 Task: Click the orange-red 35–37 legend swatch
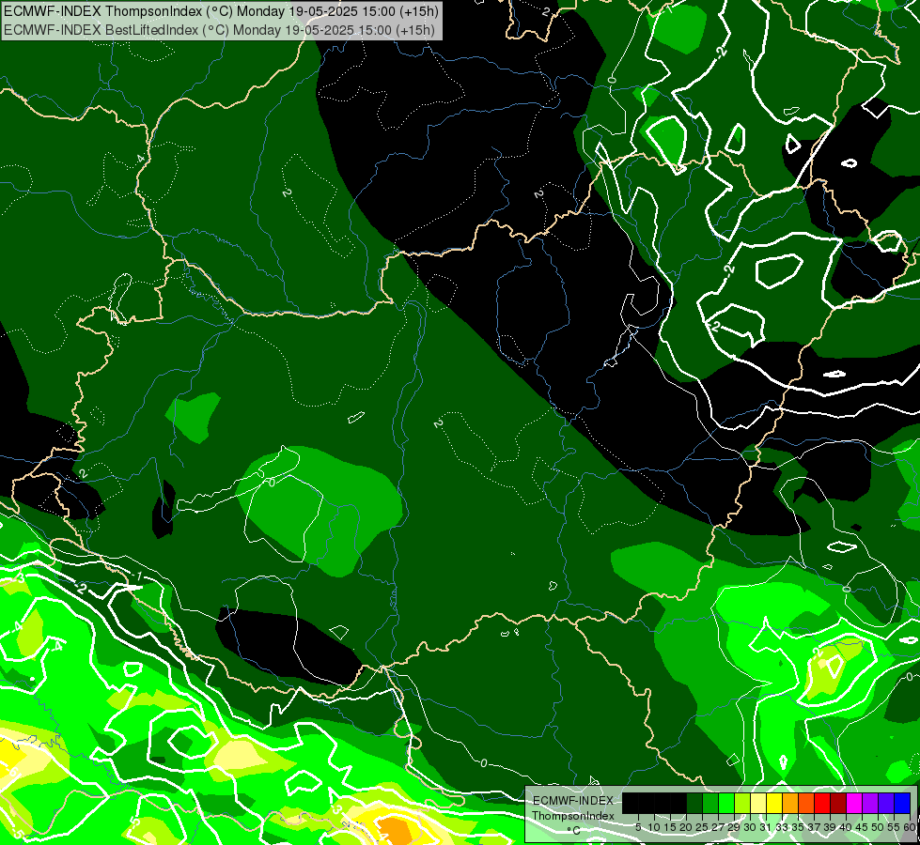[x=806, y=803]
